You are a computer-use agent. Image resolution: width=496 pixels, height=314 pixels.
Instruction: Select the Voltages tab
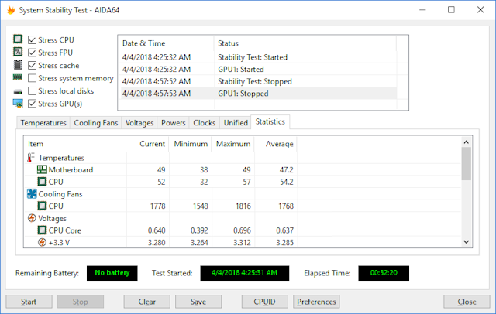click(x=139, y=123)
